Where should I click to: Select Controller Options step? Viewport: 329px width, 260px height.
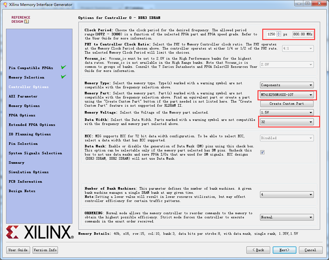(28, 87)
